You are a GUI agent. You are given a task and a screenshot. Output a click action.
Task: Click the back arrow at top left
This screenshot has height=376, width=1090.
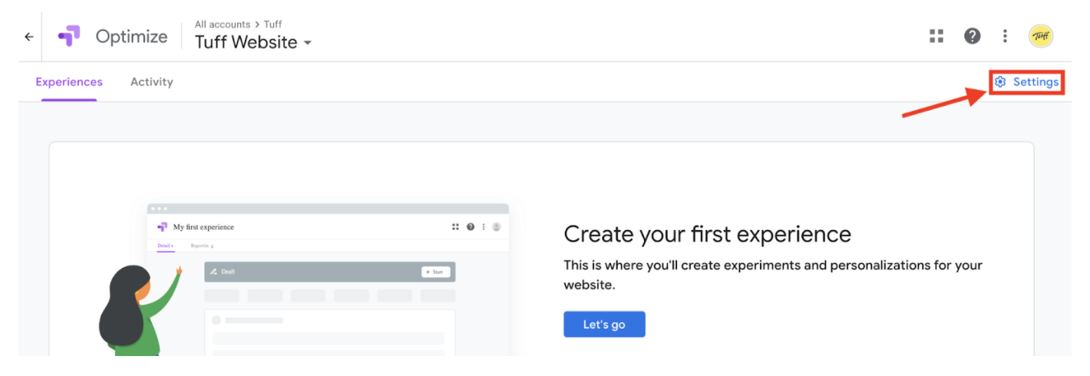(29, 37)
